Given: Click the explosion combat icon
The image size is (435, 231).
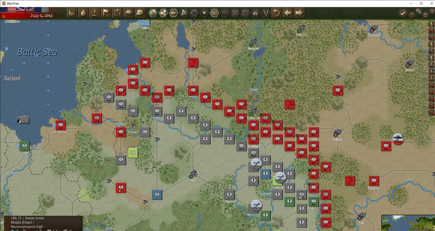Looking at the screenshot, I should tap(256, 13).
